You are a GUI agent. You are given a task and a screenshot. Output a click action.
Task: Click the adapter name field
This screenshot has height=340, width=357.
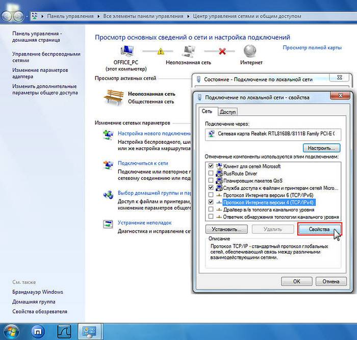273,135
